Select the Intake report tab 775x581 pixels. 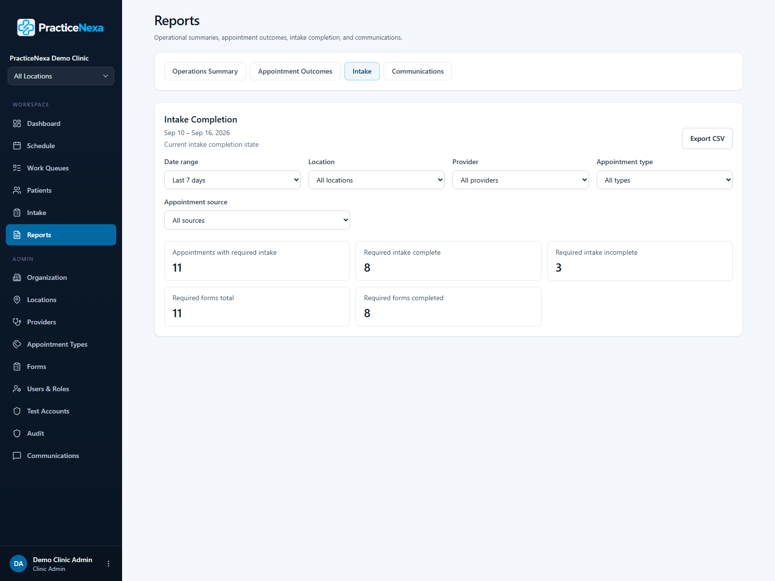click(x=362, y=71)
